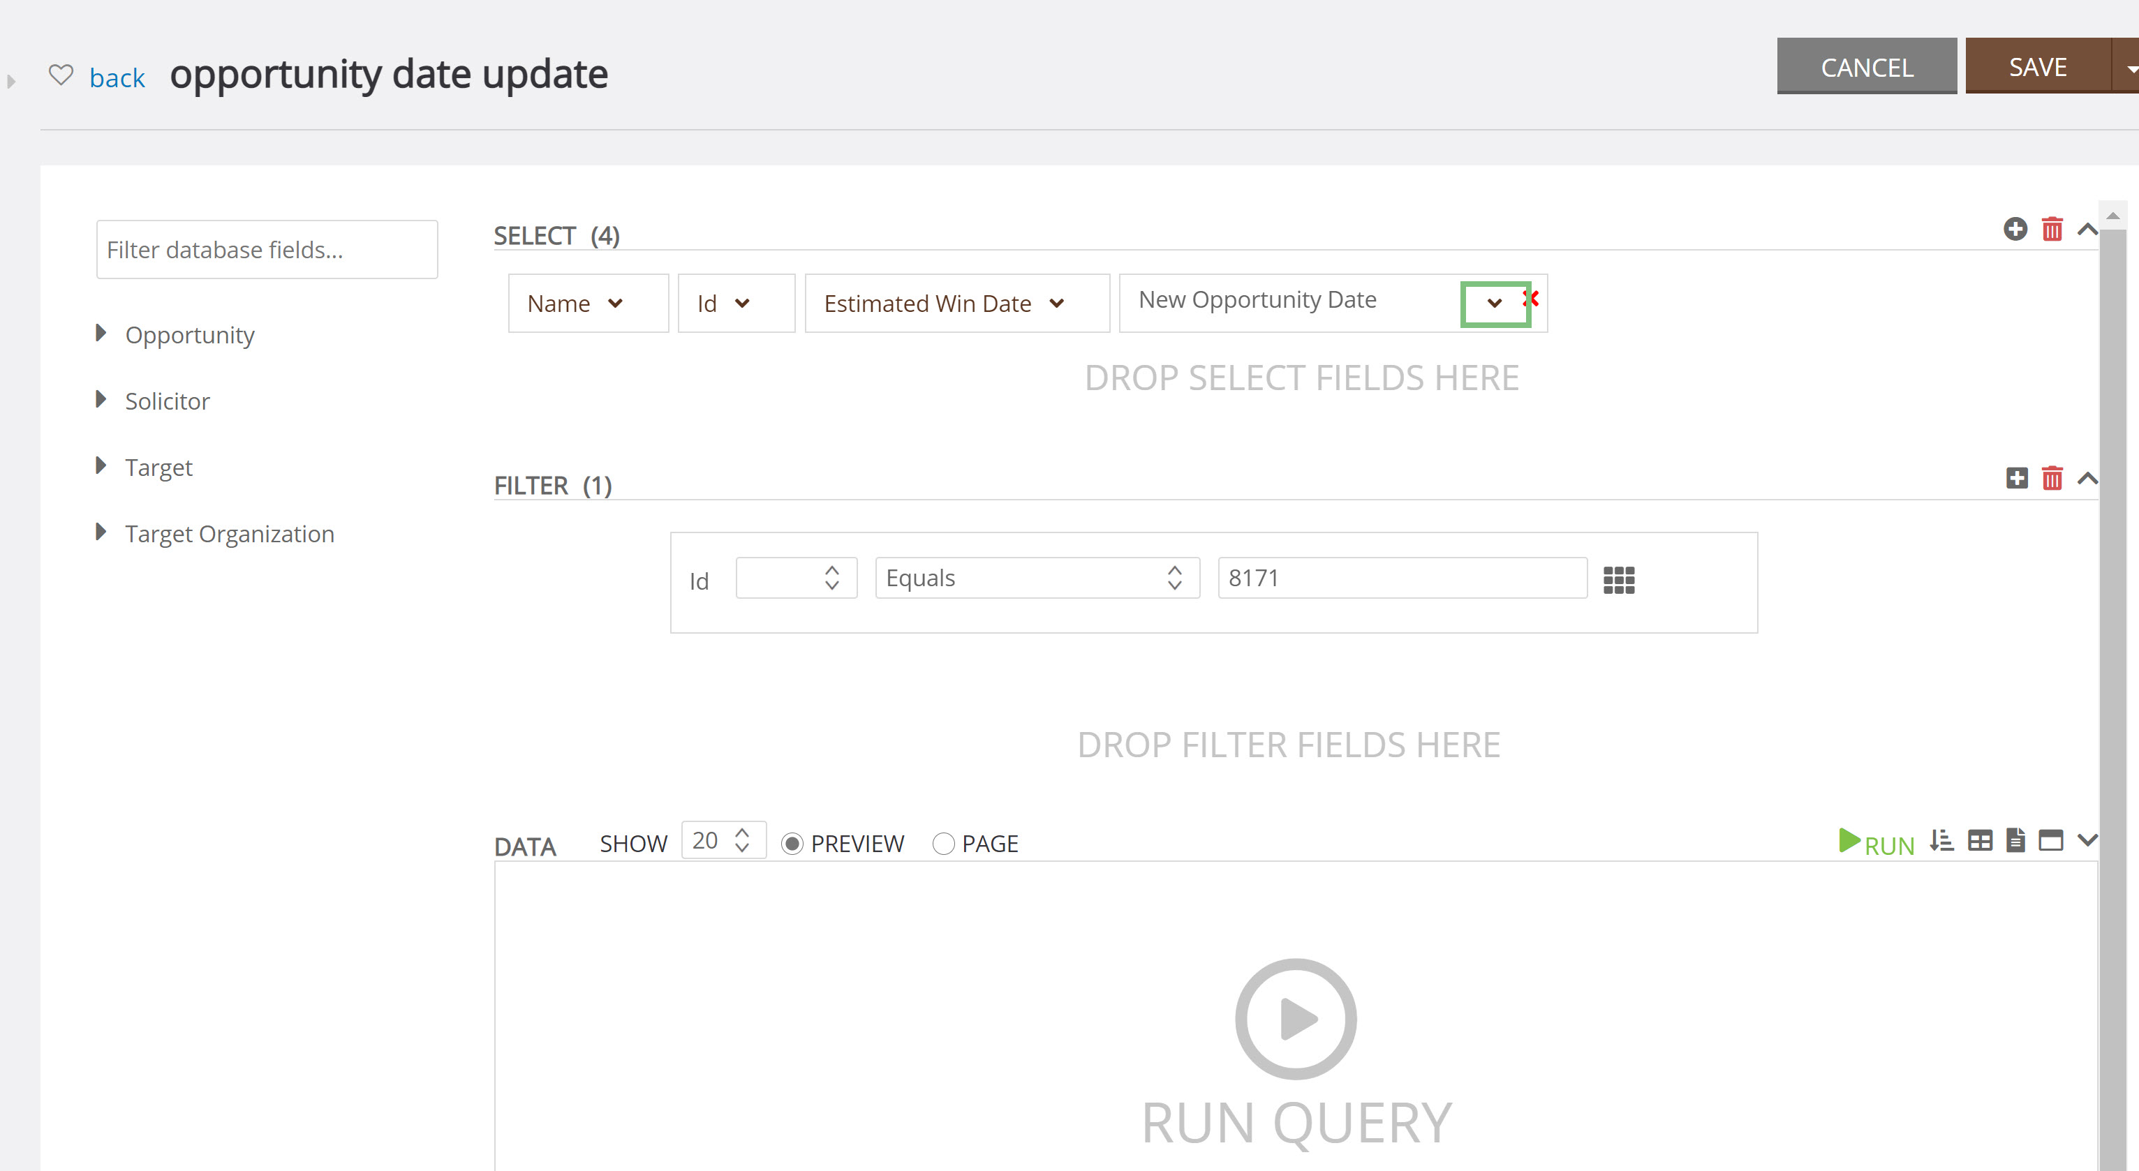Viewport: 2139px width, 1171px height.
Task: Delete filters with the trash icon
Action: point(2052,478)
